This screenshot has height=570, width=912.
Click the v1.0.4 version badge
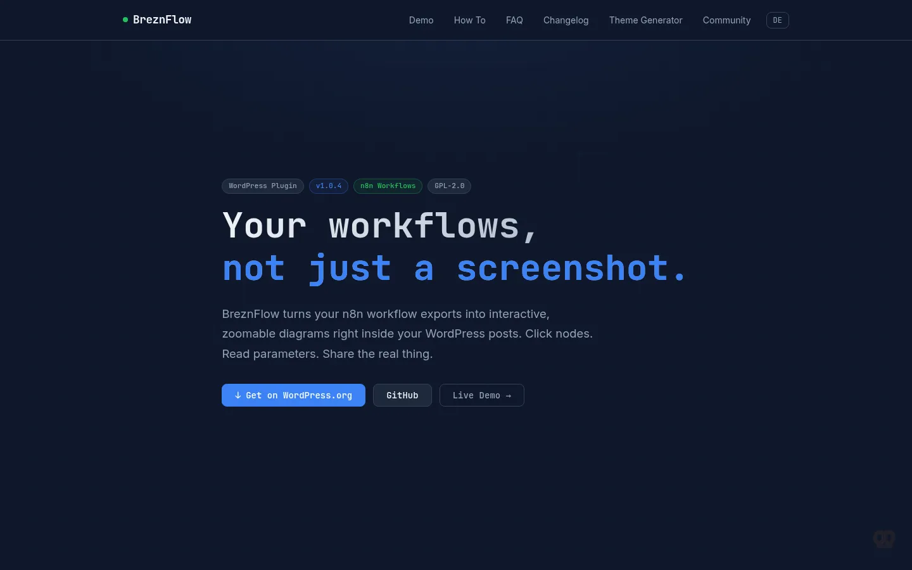click(329, 186)
